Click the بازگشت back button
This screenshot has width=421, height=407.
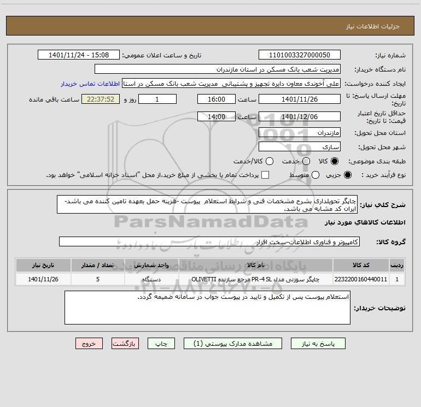coord(125,344)
